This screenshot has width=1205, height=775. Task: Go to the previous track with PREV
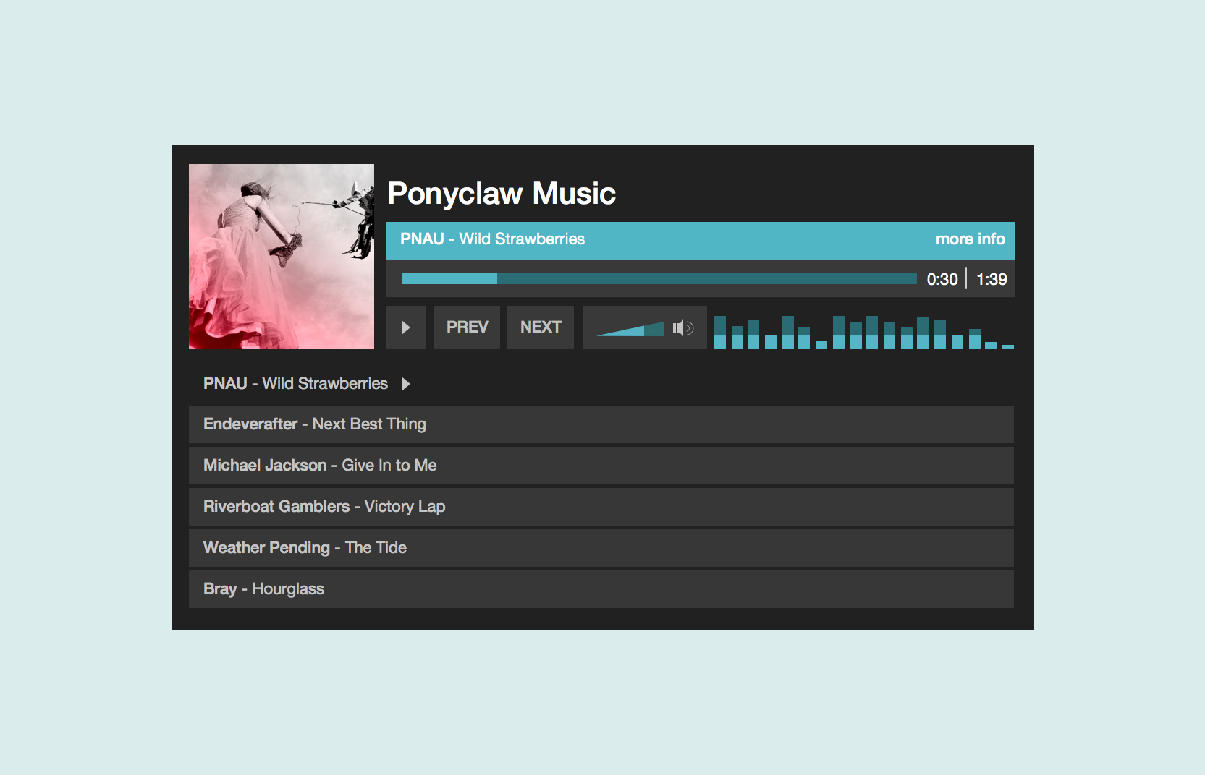pos(467,327)
